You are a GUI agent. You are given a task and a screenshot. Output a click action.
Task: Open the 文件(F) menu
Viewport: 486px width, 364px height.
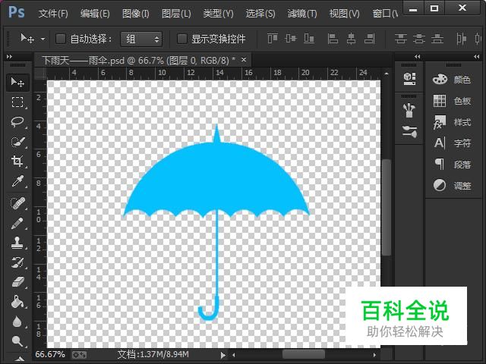click(53, 14)
